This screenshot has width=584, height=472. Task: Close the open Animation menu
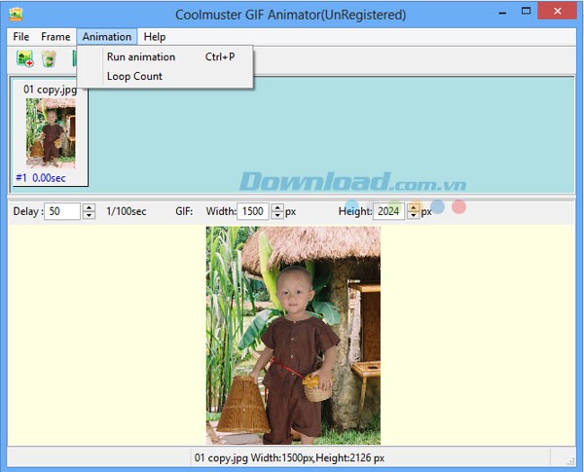click(107, 37)
